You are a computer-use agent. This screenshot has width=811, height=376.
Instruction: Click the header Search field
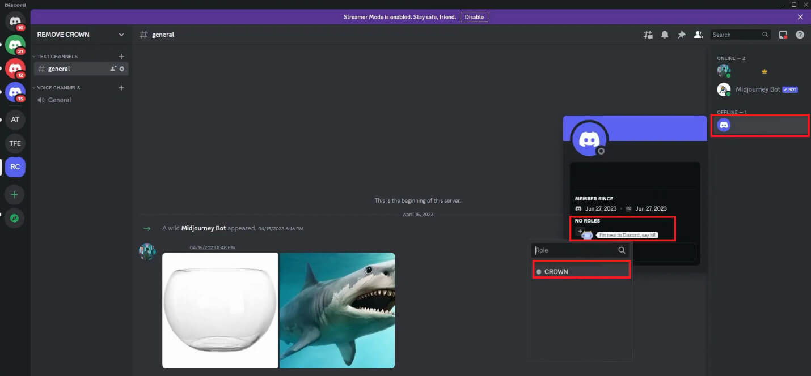coord(741,35)
